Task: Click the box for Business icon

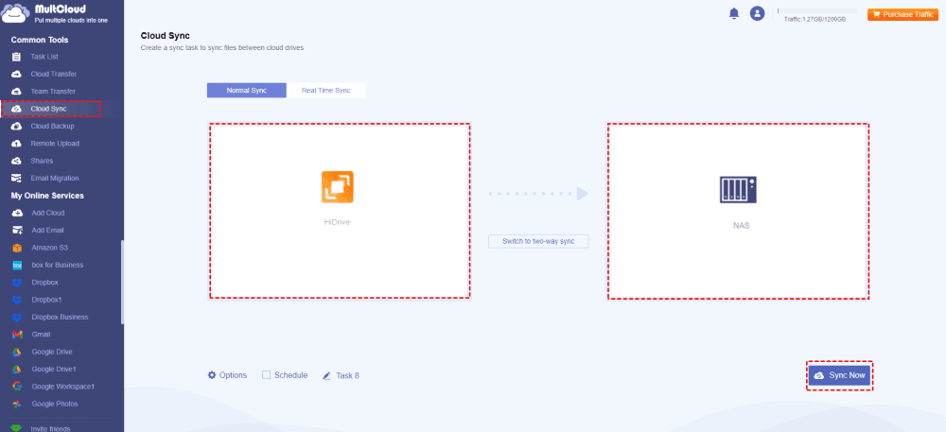Action: point(17,265)
